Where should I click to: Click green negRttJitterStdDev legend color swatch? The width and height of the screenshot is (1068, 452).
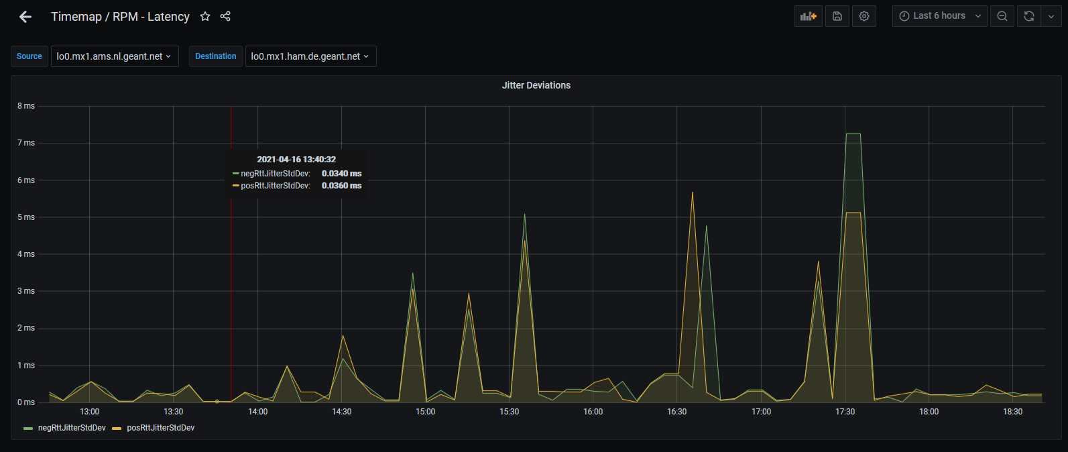(x=28, y=429)
